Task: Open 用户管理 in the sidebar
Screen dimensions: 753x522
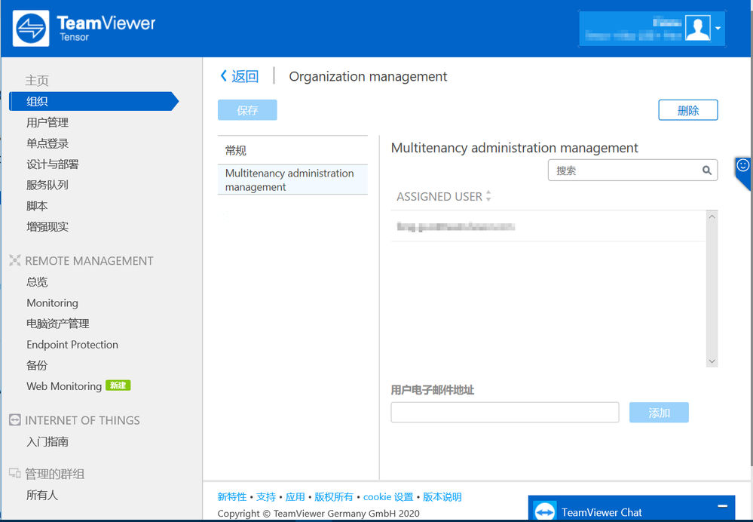Action: [47, 122]
